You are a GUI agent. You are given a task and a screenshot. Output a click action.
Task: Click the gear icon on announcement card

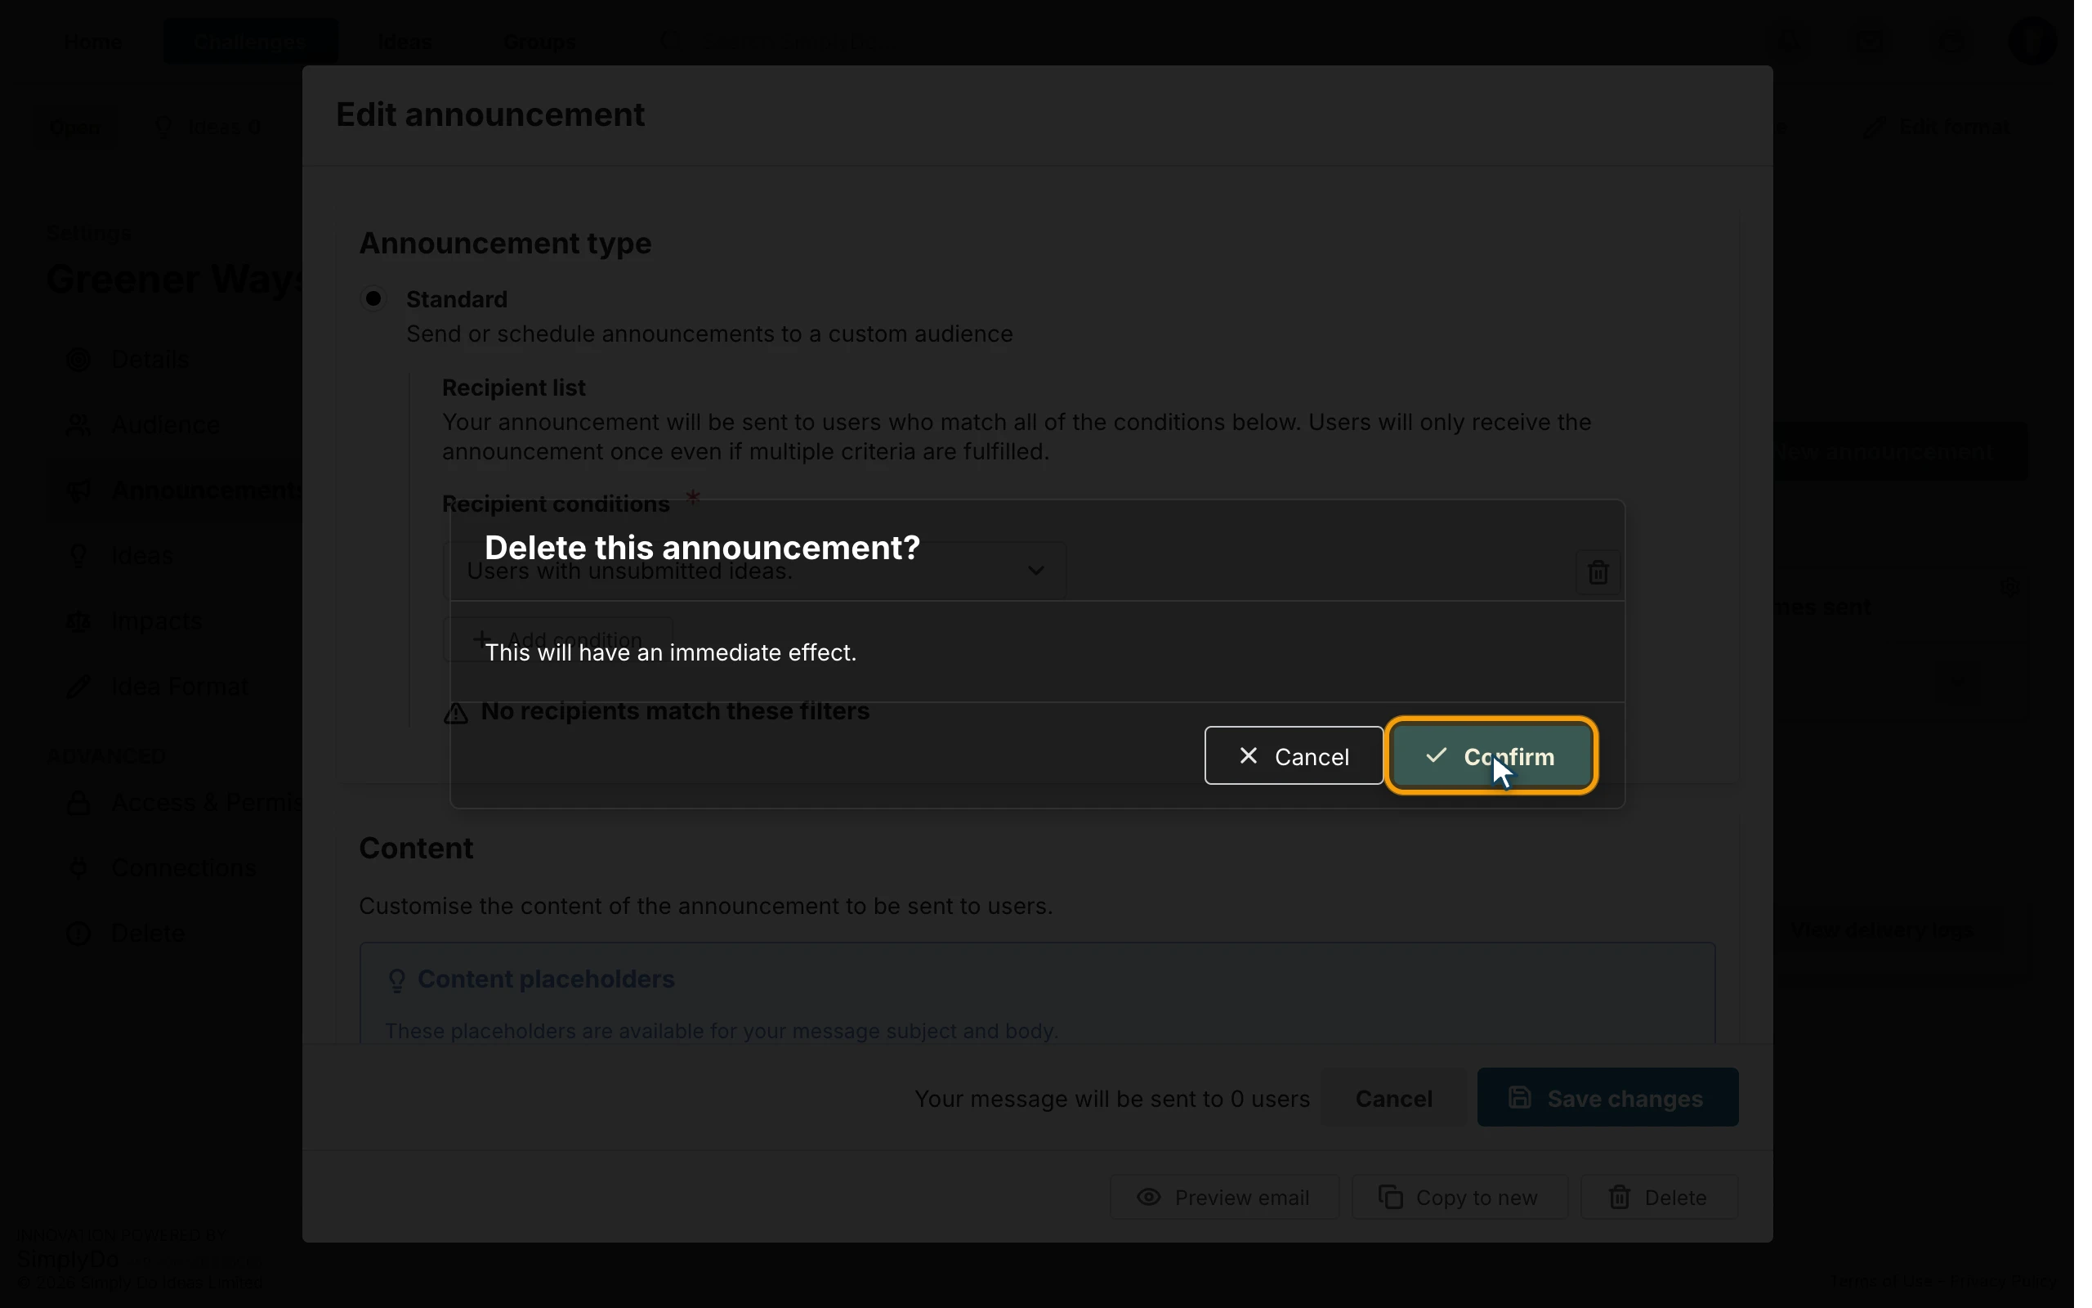(x=2012, y=588)
